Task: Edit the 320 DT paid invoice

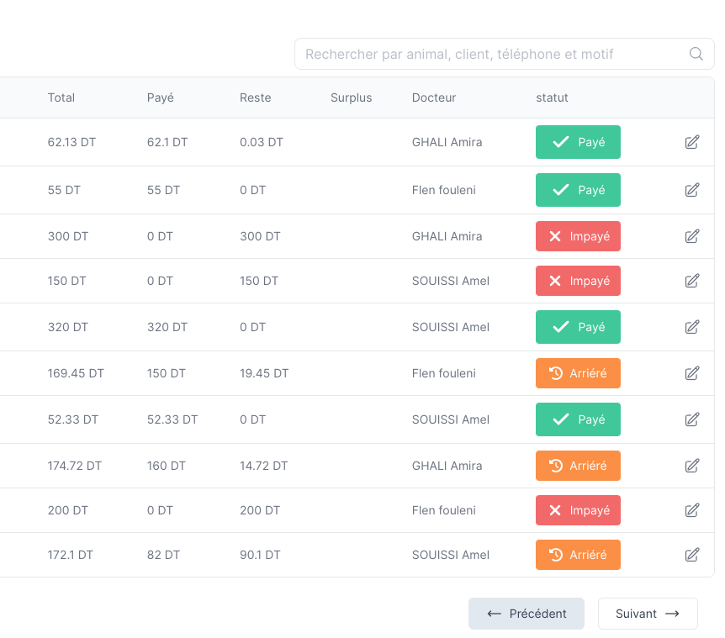Action: pyautogui.click(x=692, y=327)
